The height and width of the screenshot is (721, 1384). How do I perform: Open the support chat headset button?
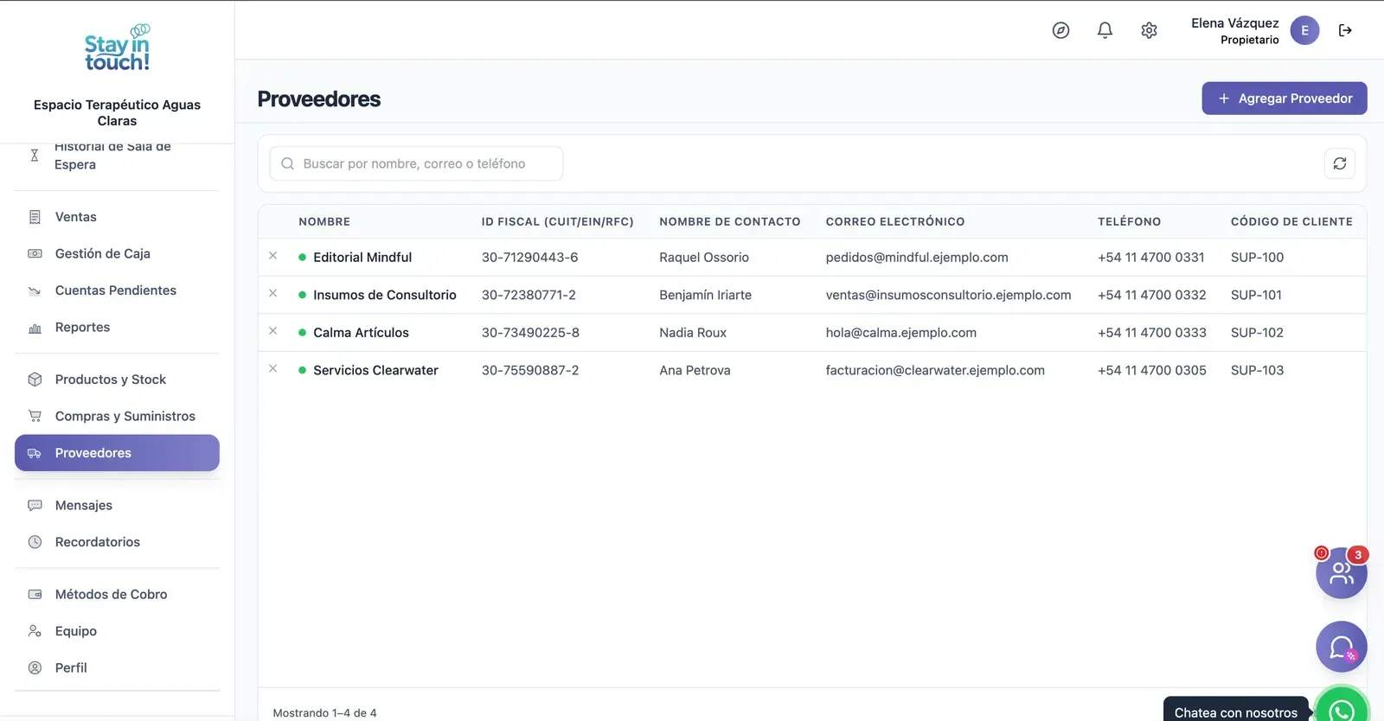point(1342,647)
